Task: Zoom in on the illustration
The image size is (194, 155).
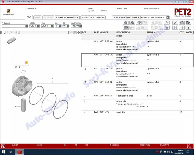Action: pos(3,32)
